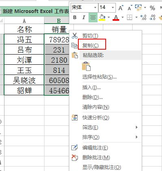The image size is (162, 171).
Task: Apply yellow fill color bucket
Action: 102,18
